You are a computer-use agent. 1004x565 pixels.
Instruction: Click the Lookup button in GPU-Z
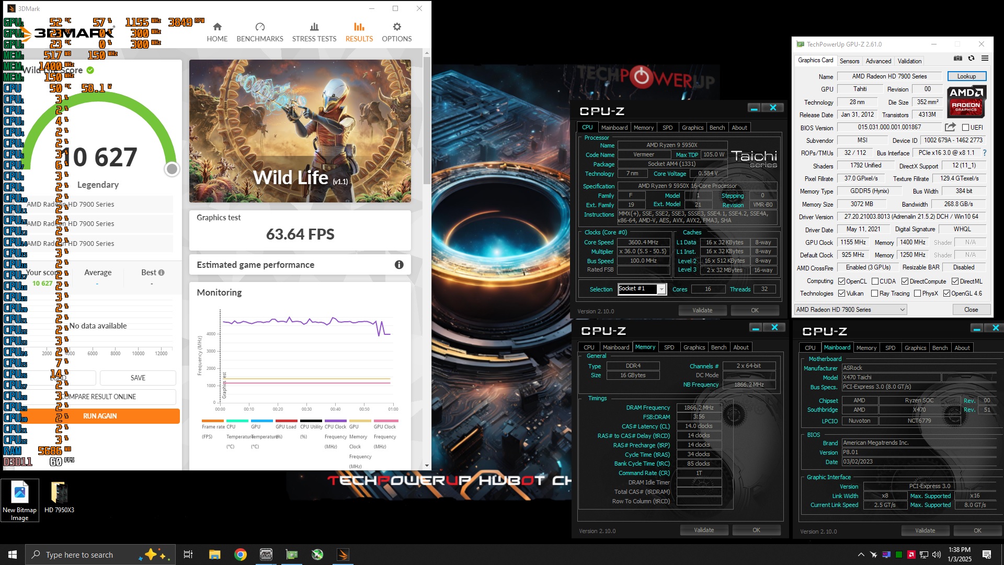tap(966, 76)
